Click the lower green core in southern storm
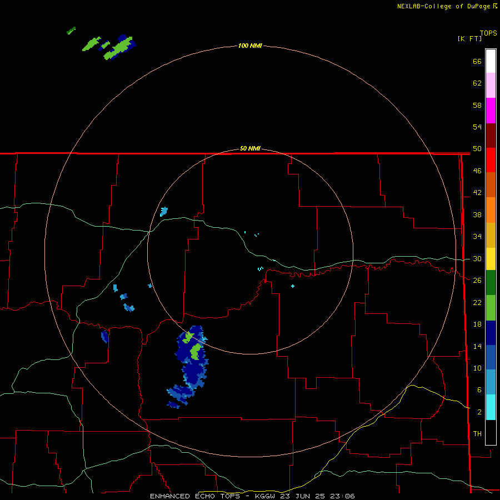500x500 pixels. pos(196,352)
